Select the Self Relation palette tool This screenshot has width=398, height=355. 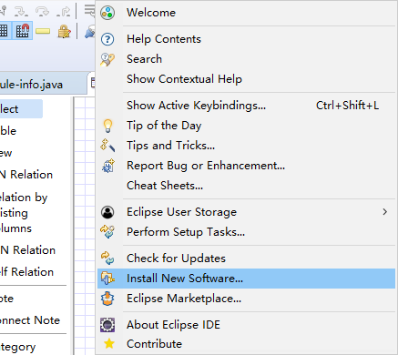point(26,272)
